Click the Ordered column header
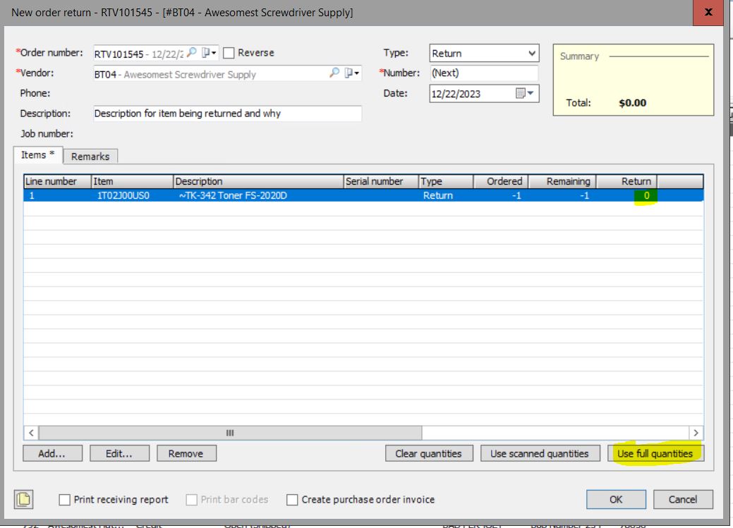This screenshot has height=528, width=733. [501, 181]
